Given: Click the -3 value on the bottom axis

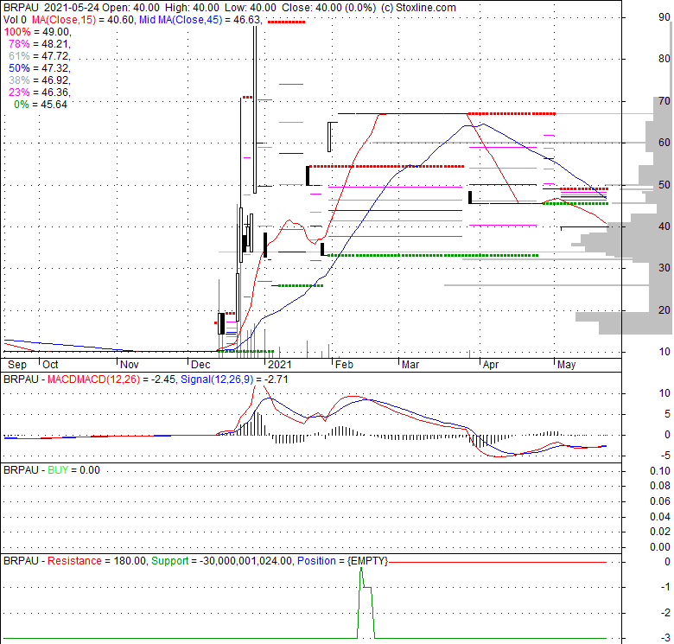Looking at the screenshot, I should click(666, 638).
